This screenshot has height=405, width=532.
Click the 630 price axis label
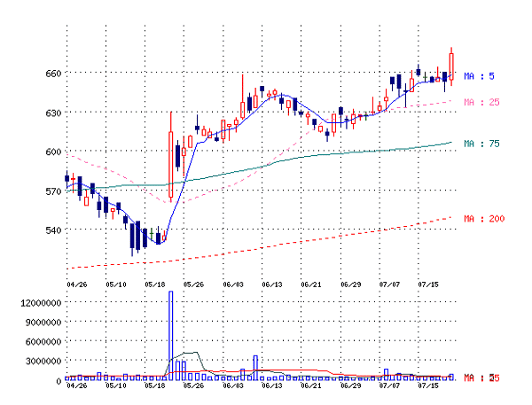53,113
